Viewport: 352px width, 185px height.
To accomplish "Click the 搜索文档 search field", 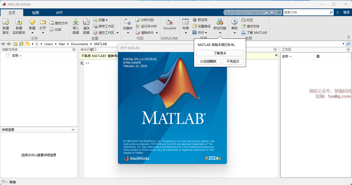I will coord(306,12).
